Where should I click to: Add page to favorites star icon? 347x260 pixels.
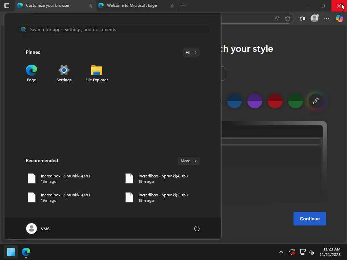tap(288, 18)
